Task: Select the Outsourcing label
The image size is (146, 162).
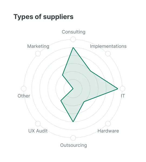Action: pyautogui.click(x=74, y=145)
